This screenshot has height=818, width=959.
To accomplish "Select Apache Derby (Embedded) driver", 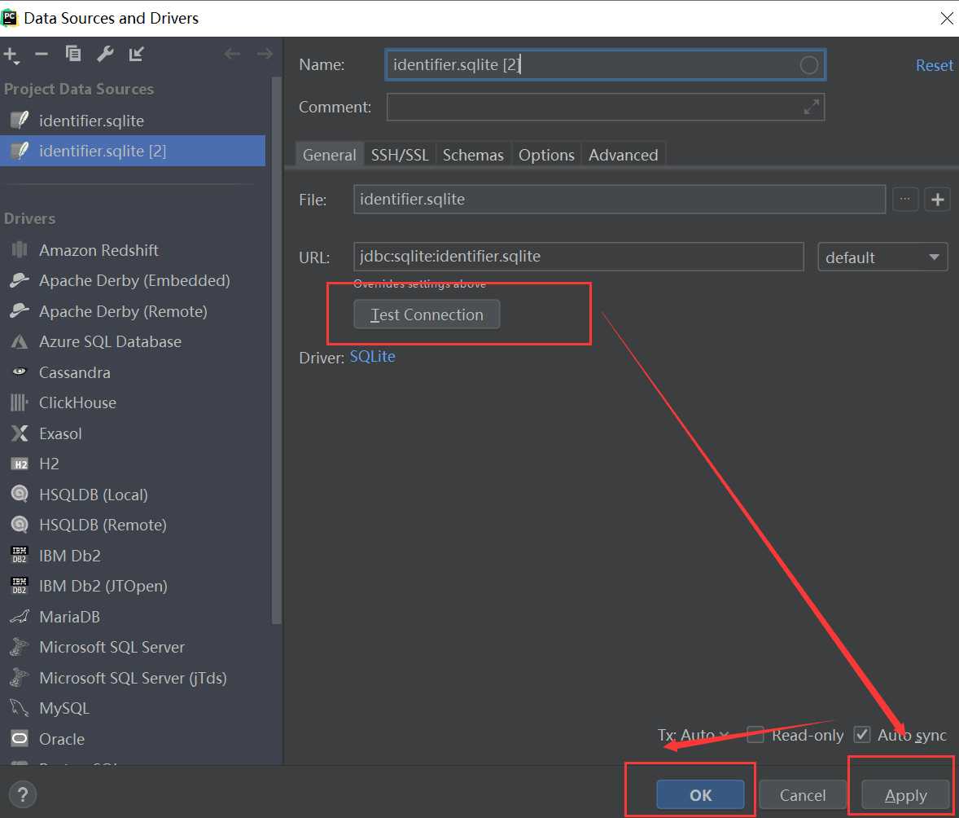I will tap(134, 280).
